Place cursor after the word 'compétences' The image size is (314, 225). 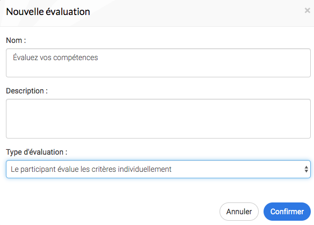(98, 57)
